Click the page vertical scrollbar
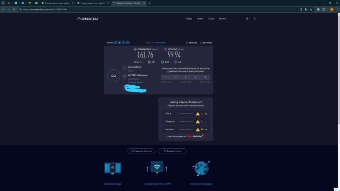Viewport: 340px width, 191px height. click(x=339, y=69)
